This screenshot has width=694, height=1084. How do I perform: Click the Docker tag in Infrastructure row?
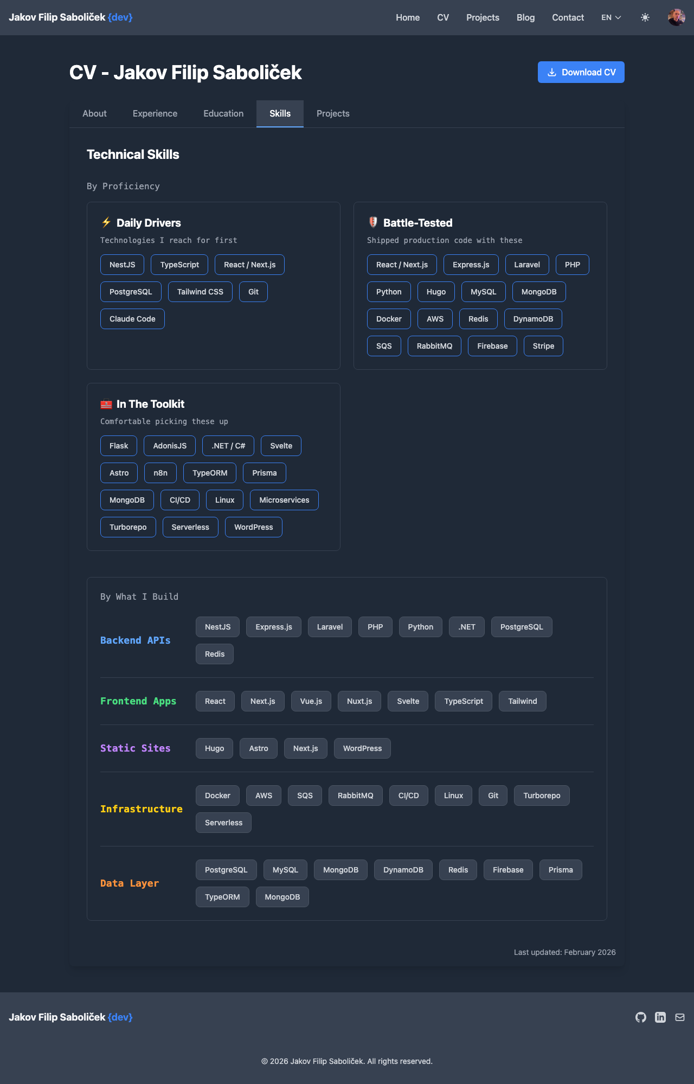pos(217,796)
